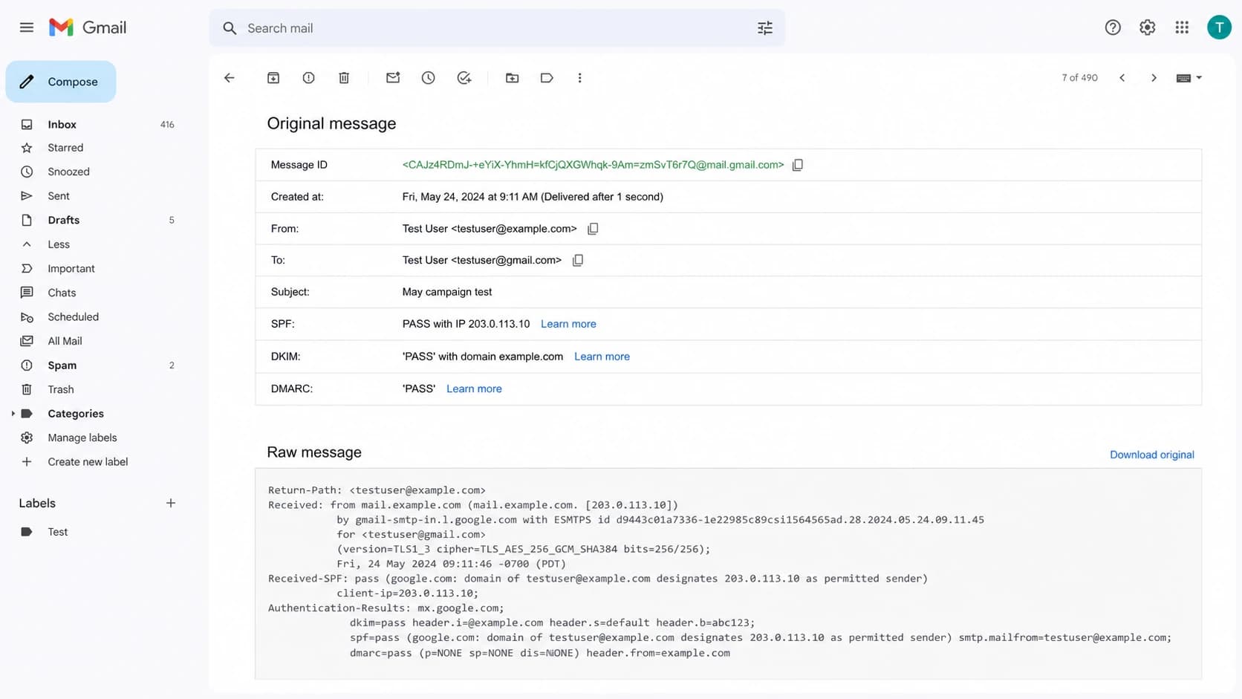Add message to Tasks
This screenshot has height=699, width=1242.
pyautogui.click(x=464, y=78)
